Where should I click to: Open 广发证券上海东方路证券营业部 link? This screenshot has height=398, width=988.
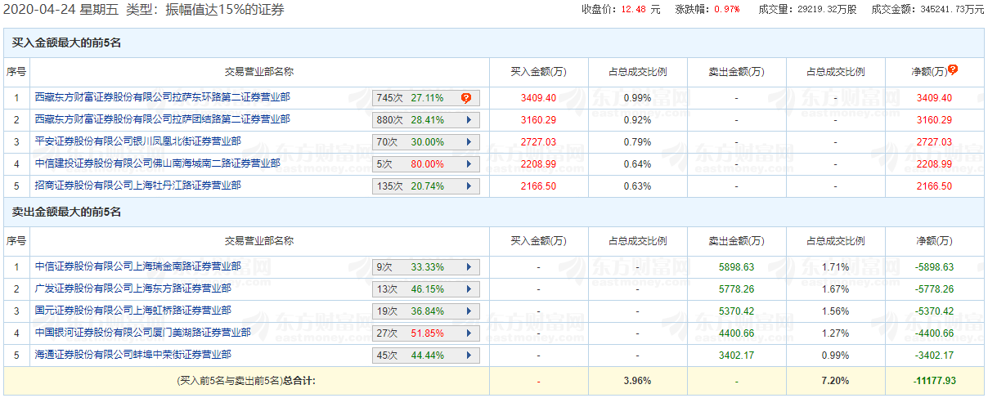(132, 288)
